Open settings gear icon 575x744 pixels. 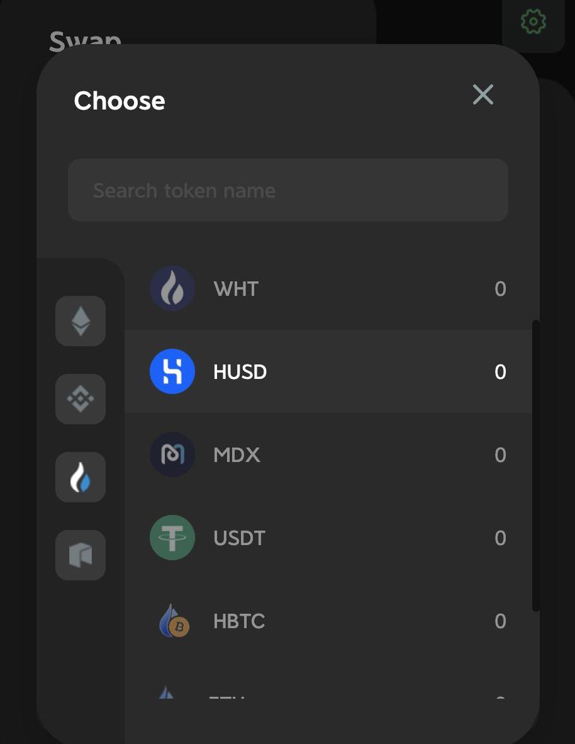pos(533,22)
